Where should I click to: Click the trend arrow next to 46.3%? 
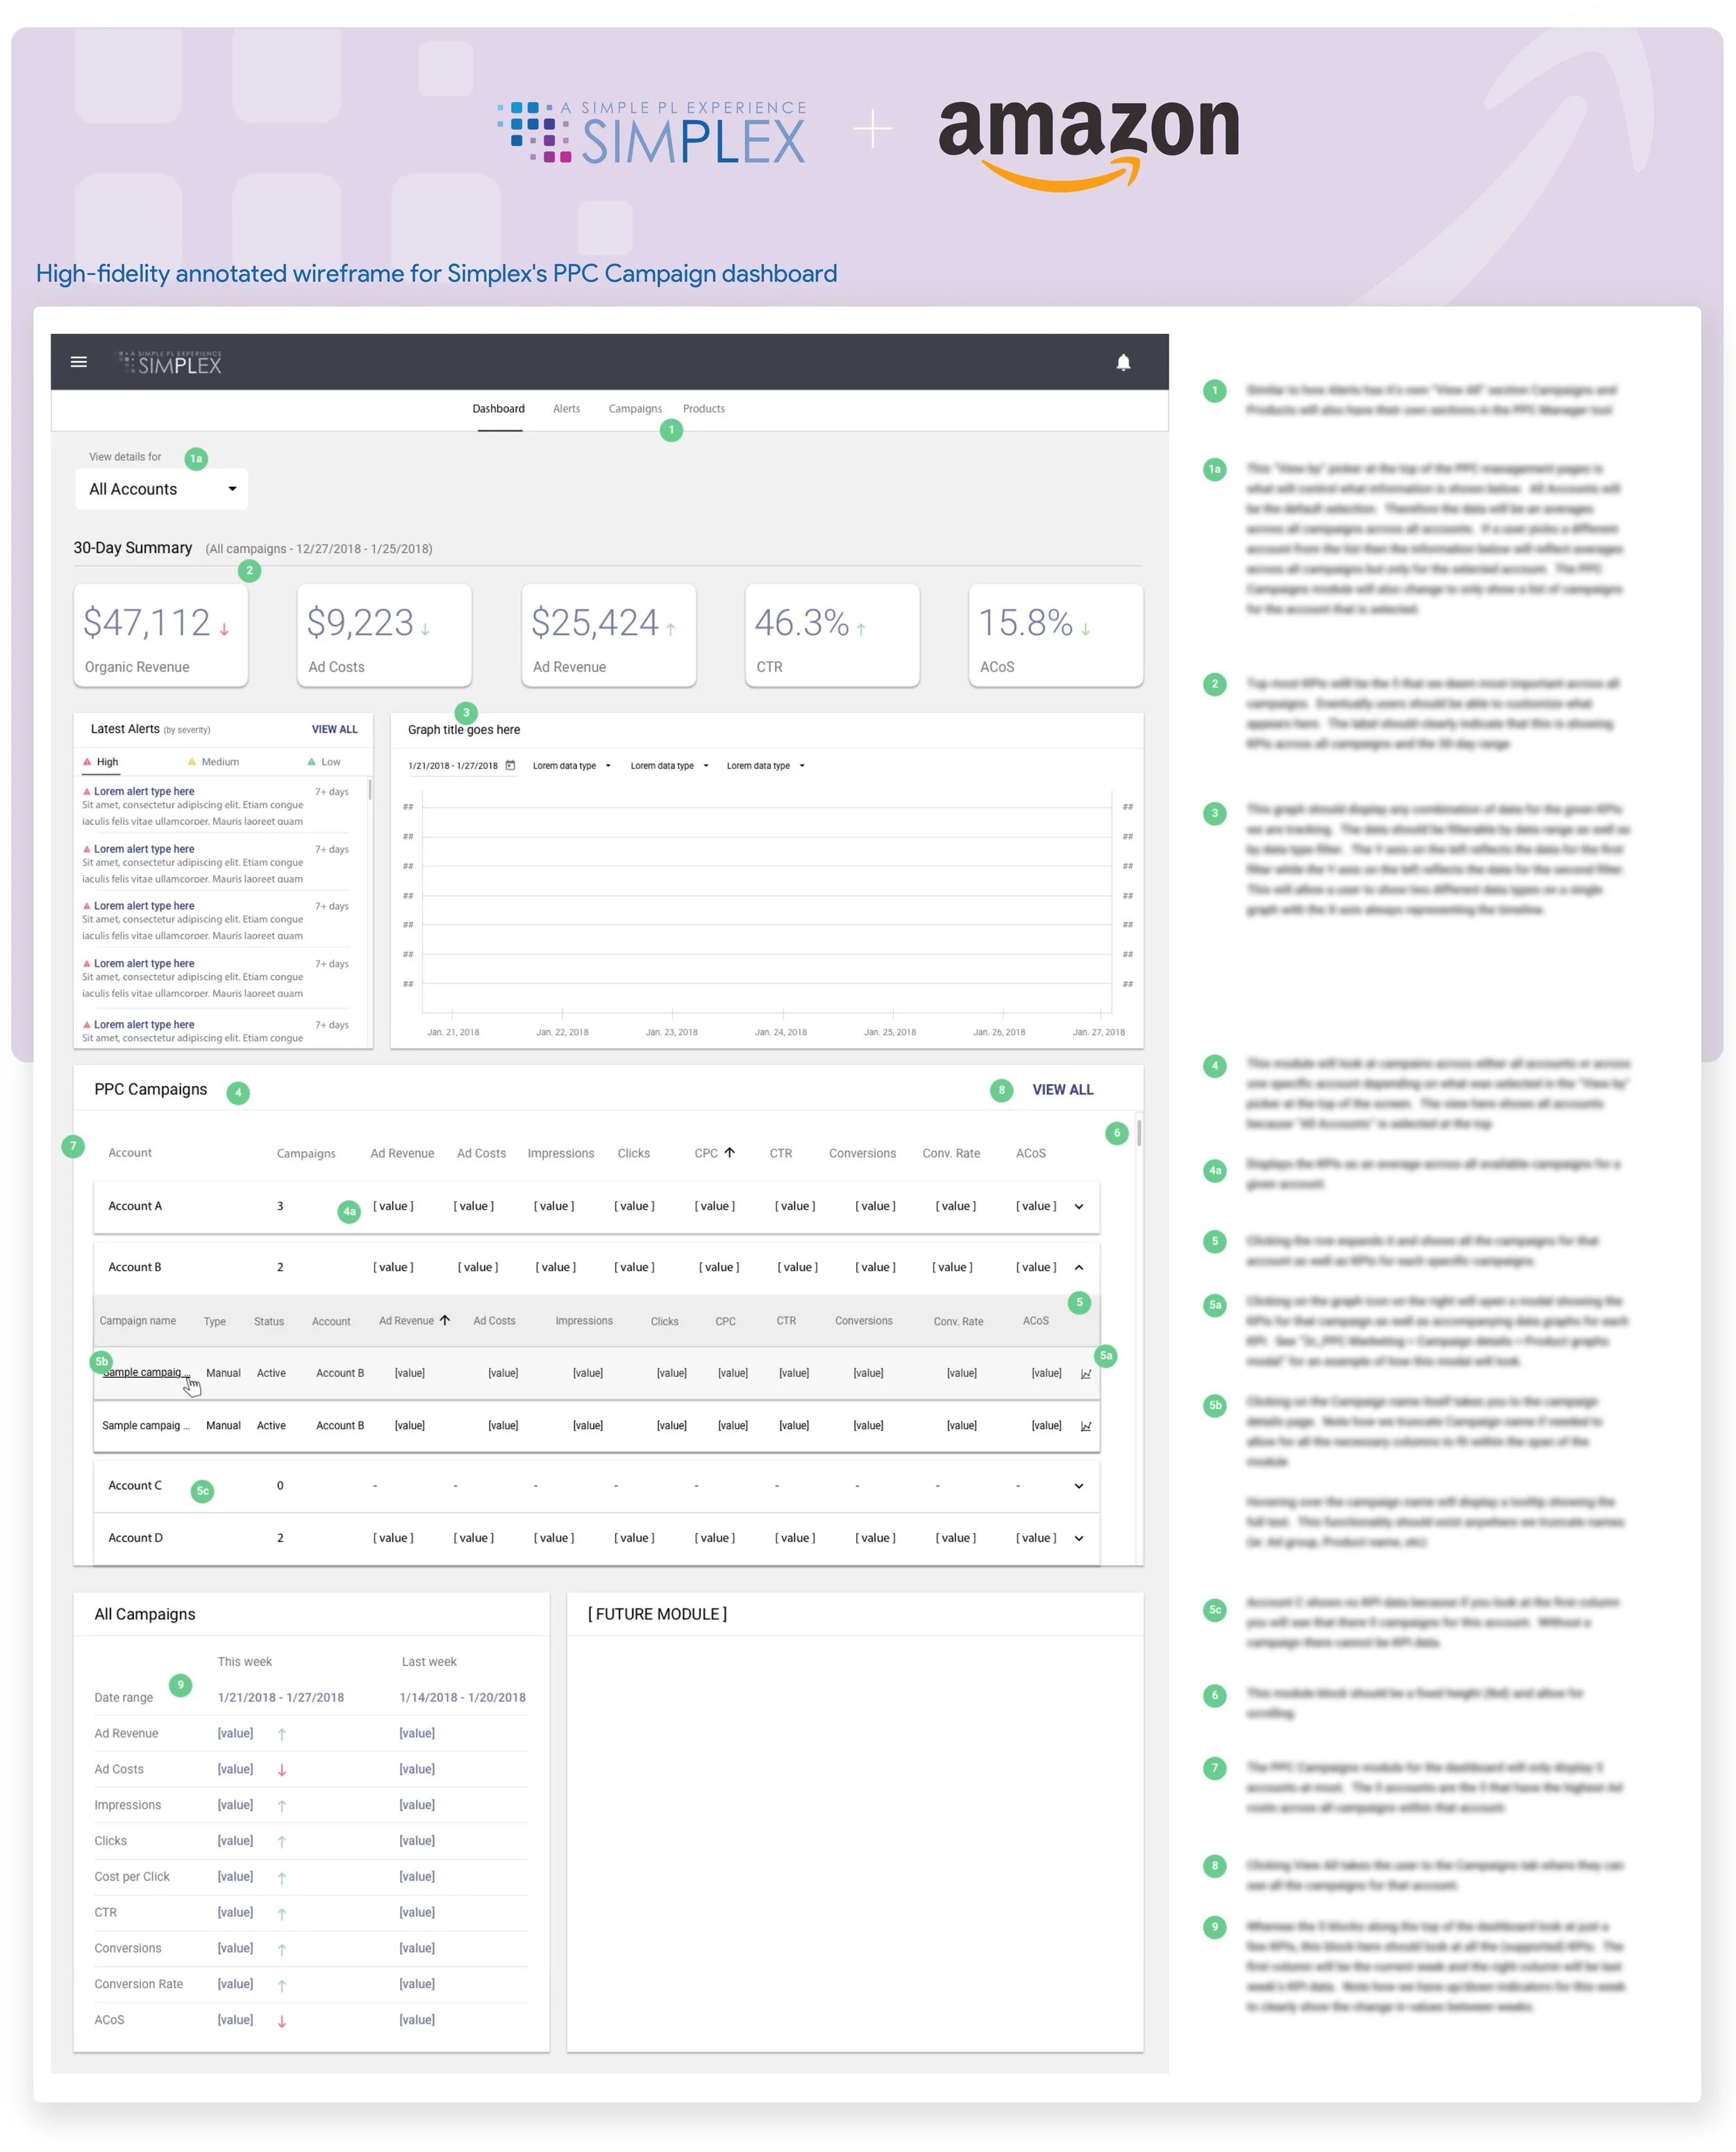[x=861, y=629]
